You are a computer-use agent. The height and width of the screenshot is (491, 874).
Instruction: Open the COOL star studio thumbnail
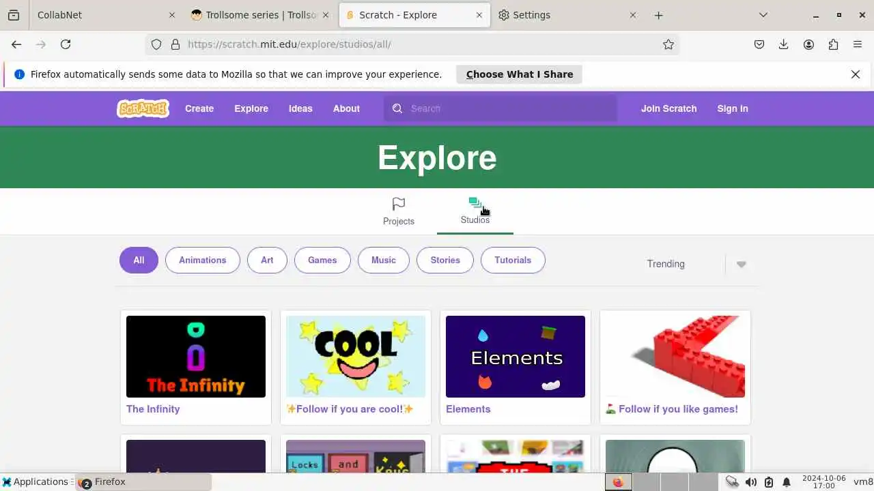(x=356, y=357)
